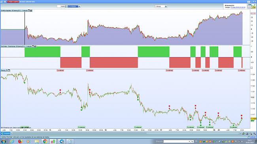Click the zoom in magnifier icon
The width and height of the screenshot is (257, 144).
251,133
